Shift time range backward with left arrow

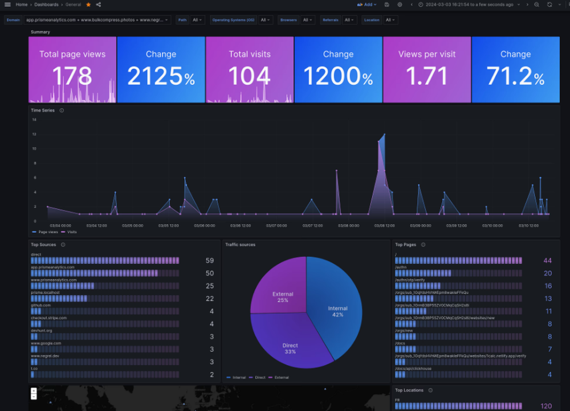pyautogui.click(x=412, y=5)
